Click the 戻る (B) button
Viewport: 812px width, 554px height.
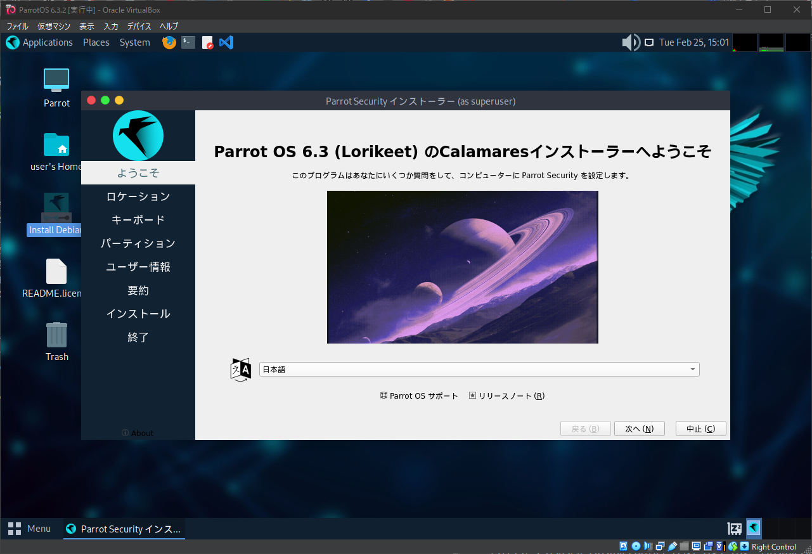click(585, 428)
